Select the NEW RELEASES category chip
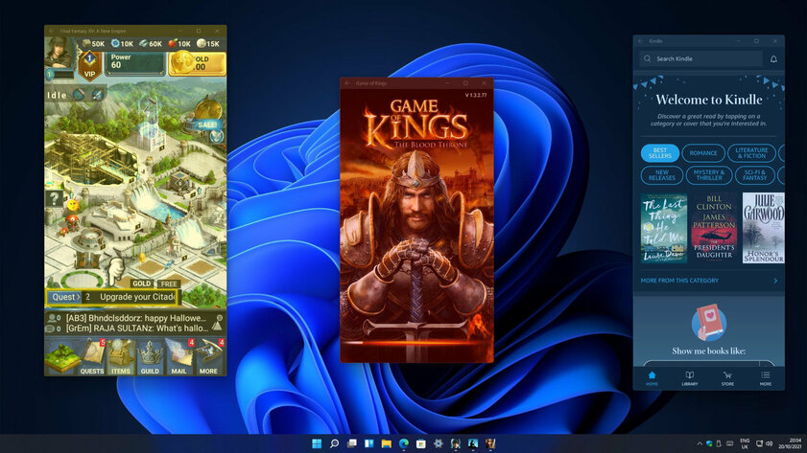 [662, 175]
